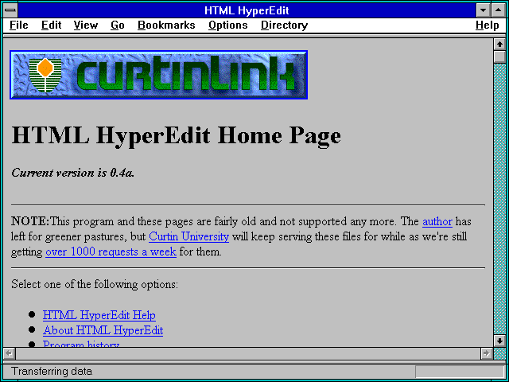Minimize the HTML HyperEdit window
509x382 pixels.
(x=483, y=10)
